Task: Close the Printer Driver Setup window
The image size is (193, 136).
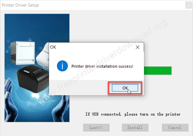Action: click(189, 5)
